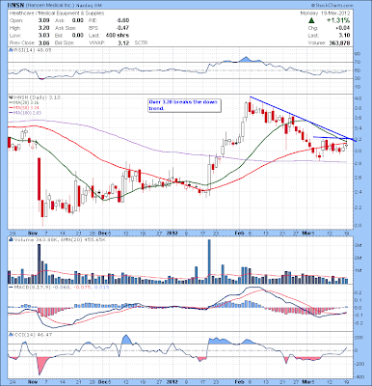Click the MACD(8,17,9) legend label
372x386 pixels.
(x=59, y=287)
